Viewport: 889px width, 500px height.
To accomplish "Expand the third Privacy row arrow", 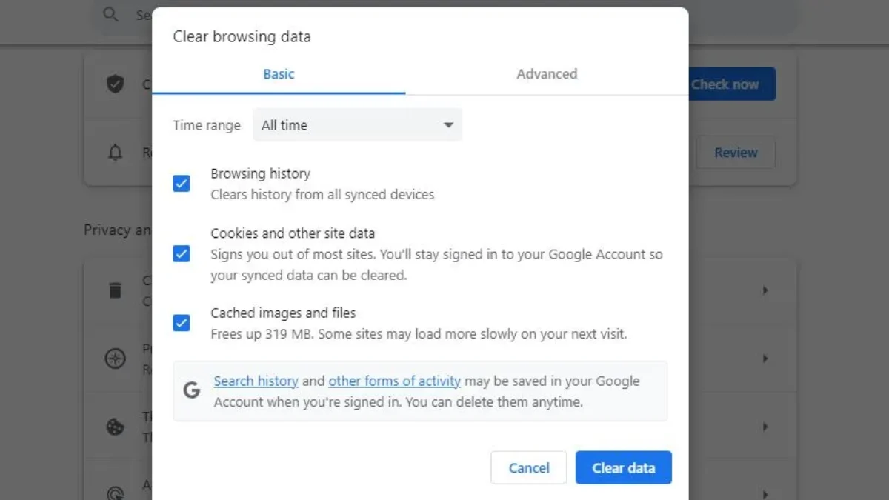I will point(765,427).
